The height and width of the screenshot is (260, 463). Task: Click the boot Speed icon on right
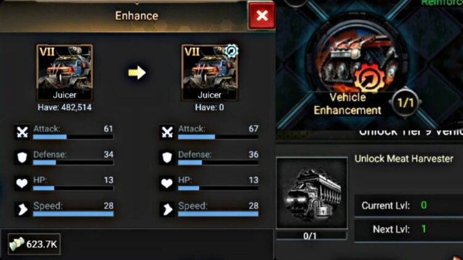(x=167, y=209)
